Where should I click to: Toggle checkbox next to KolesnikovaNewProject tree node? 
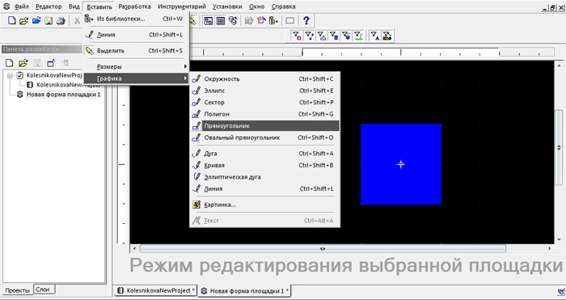20,75
